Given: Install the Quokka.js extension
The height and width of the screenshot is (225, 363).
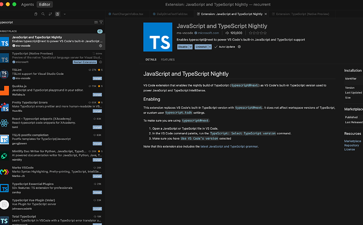Looking at the screenshot, I should tap(97, 95).
